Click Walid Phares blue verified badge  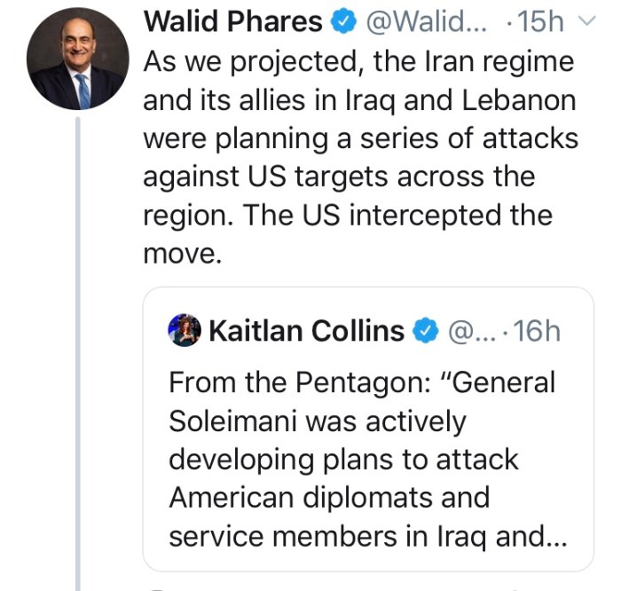tap(342, 21)
